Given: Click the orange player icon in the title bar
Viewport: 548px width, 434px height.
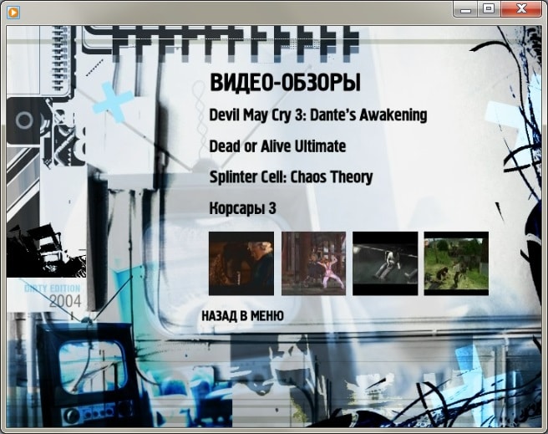Looking at the screenshot, I should [x=13, y=13].
